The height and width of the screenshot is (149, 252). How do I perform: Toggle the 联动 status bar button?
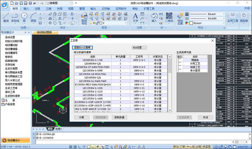(x=176, y=146)
